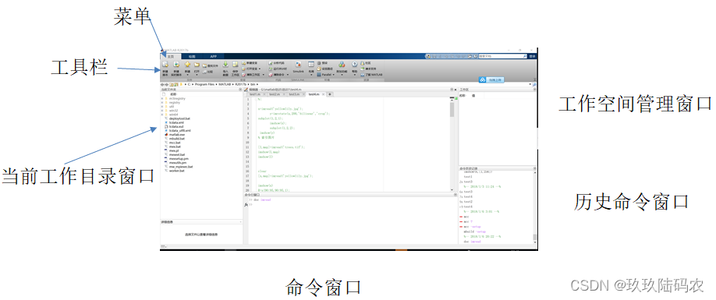Switch to the APP ribbon tab
Screen dimensions: 716x300
[x=213, y=56]
